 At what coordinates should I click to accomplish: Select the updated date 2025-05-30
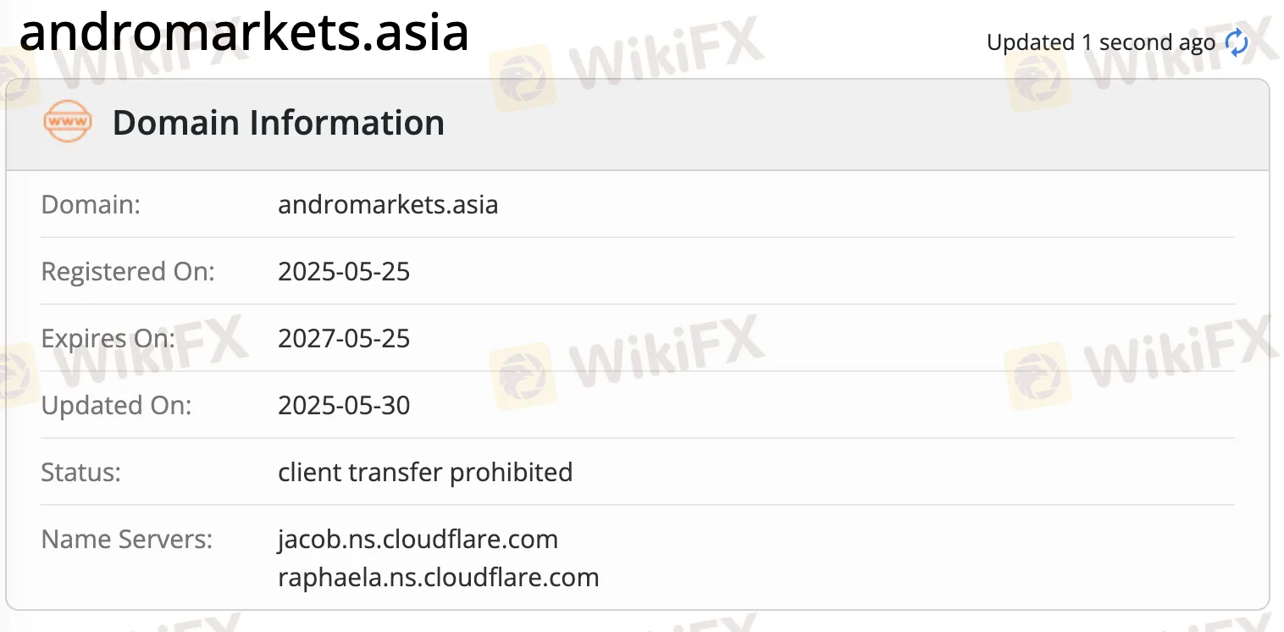[x=344, y=405]
